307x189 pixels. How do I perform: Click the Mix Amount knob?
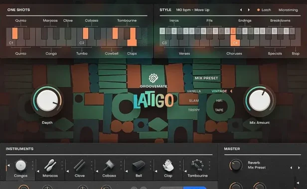(260, 100)
